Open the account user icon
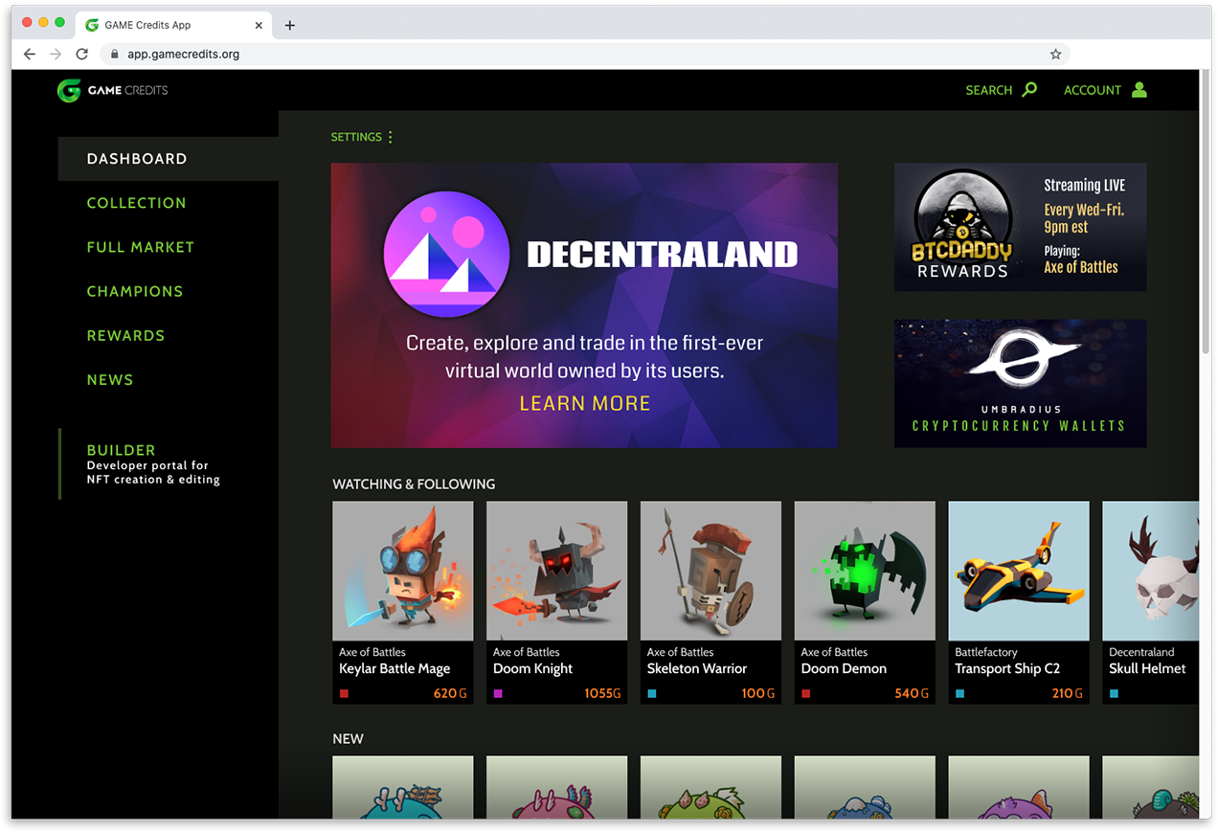Image resolution: width=1218 pixels, height=832 pixels. [1139, 90]
